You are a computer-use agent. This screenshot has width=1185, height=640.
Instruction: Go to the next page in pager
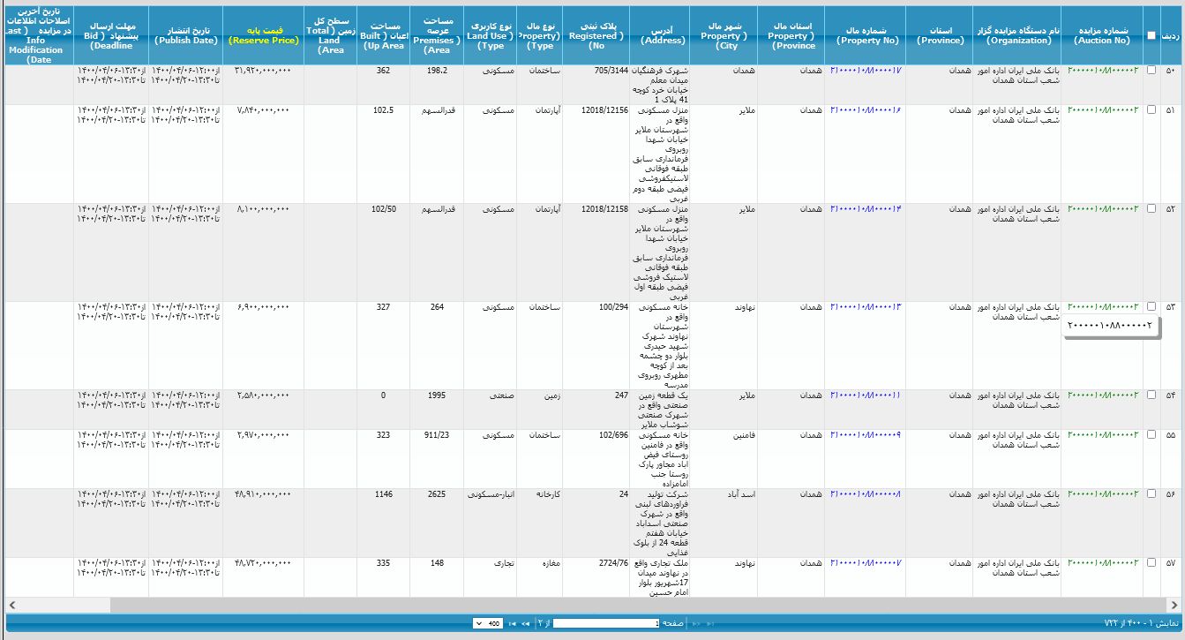[526, 623]
